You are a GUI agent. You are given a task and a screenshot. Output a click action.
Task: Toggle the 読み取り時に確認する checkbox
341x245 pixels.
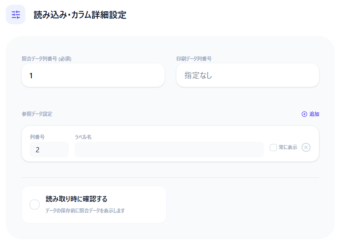(x=34, y=205)
